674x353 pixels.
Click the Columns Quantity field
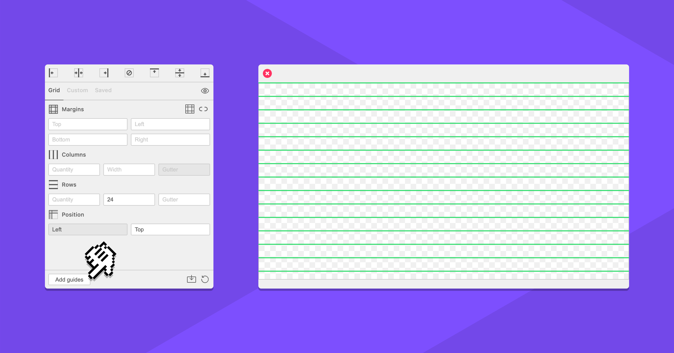(x=74, y=169)
